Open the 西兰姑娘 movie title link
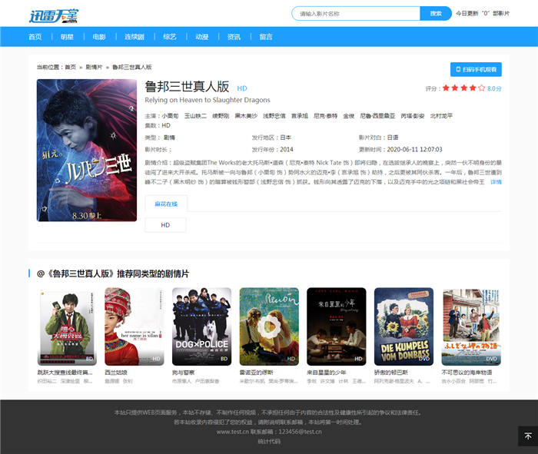538x454 pixels. (116, 372)
